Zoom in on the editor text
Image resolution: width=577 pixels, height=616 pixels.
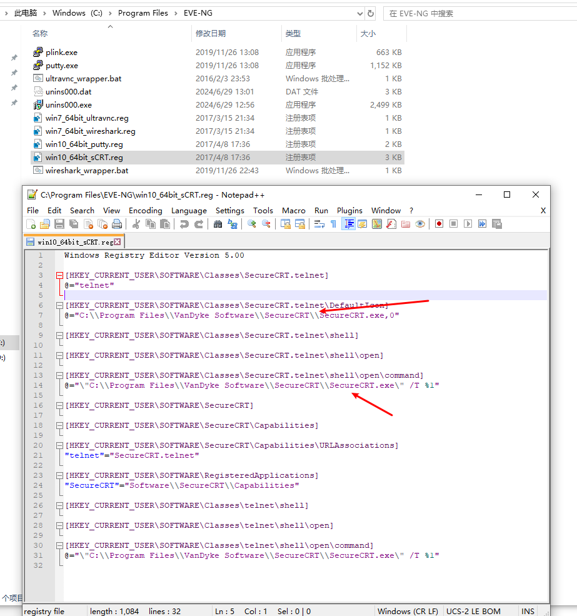(x=251, y=224)
